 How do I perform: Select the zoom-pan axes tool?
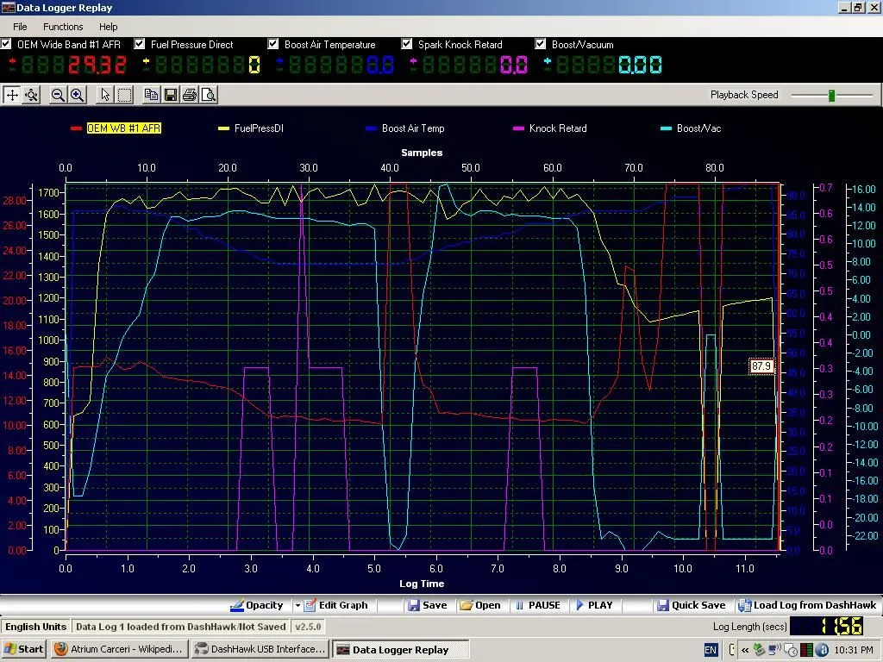tap(31, 95)
